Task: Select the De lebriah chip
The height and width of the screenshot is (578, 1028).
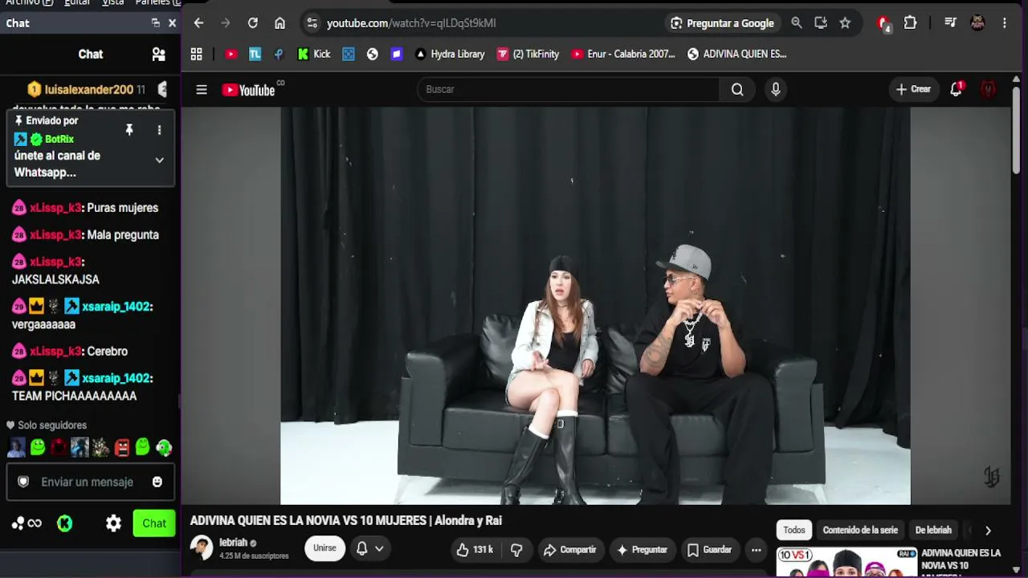Action: coord(933,530)
